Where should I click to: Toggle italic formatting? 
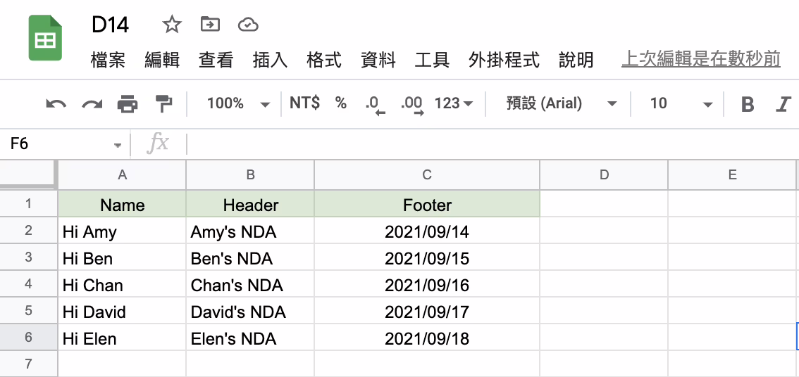tap(783, 104)
